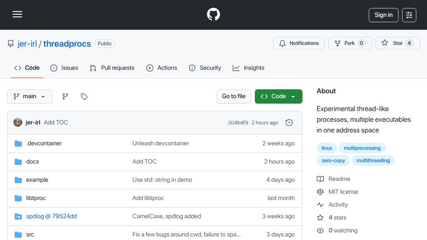The image size is (427, 240).
Task: Open commit Fix a few bugs around cwd
Action: point(186,235)
